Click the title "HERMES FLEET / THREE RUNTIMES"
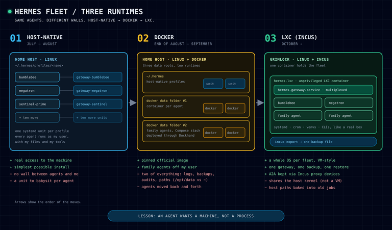The image size is (392, 230). click(79, 12)
